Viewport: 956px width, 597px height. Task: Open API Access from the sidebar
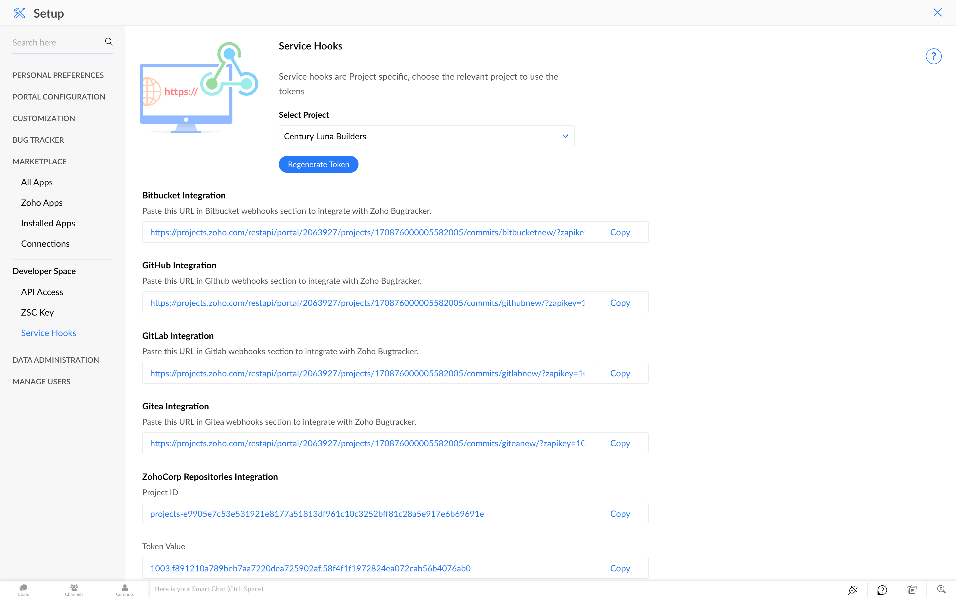click(x=42, y=292)
